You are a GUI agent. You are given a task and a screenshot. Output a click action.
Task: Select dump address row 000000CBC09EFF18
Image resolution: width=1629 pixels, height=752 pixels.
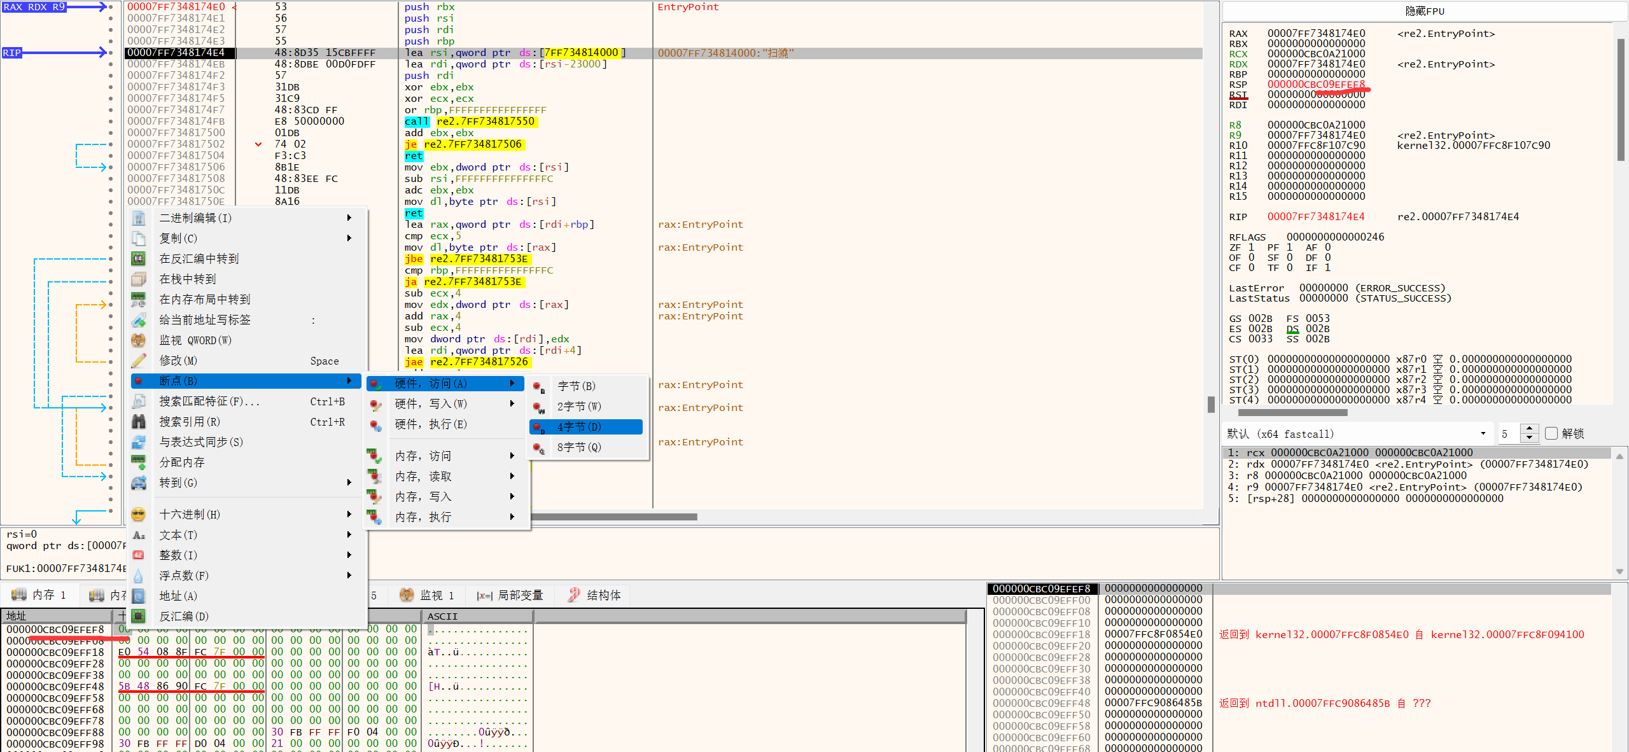[55, 652]
